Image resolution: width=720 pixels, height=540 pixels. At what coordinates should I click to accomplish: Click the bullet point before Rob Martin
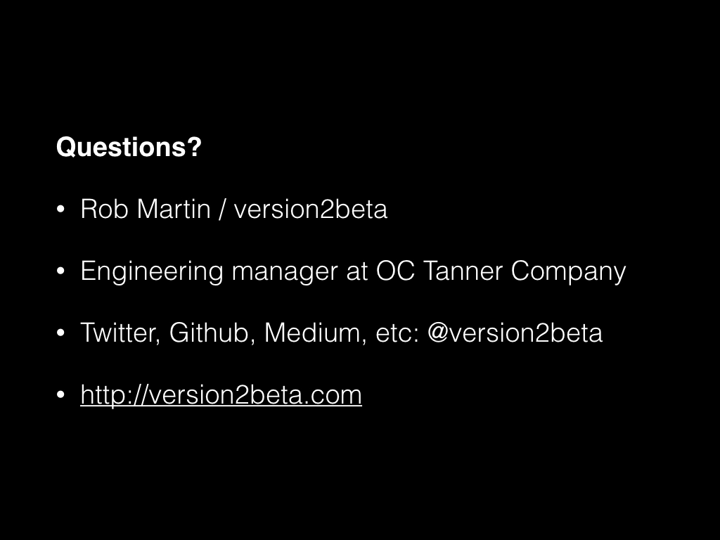coord(60,210)
